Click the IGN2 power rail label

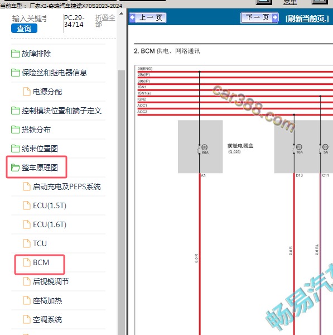(x=142, y=99)
